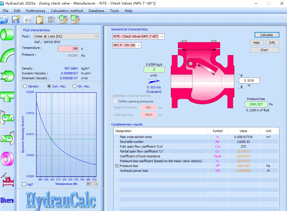Screen dimensions: 287x211
Task: Select the Kin. Visc. radio button
Action: [74, 86]
